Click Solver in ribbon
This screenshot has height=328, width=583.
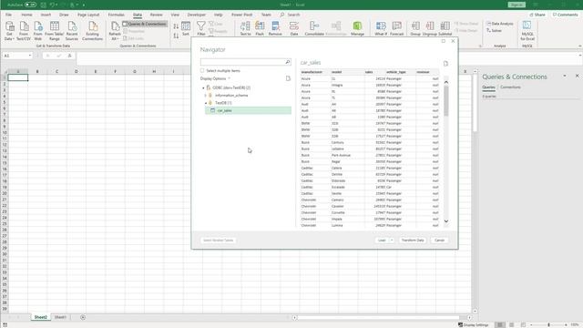pos(494,30)
